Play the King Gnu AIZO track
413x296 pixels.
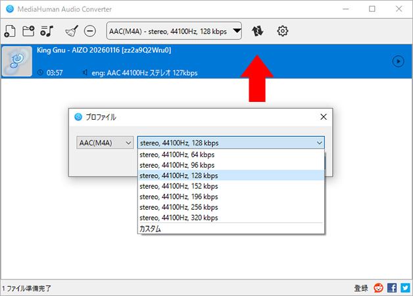(x=399, y=61)
